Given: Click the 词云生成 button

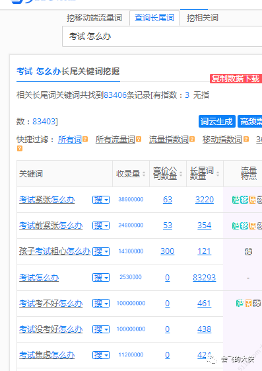Looking at the screenshot, I should pos(217,122).
